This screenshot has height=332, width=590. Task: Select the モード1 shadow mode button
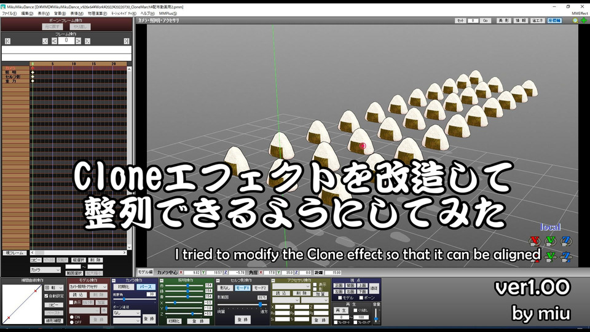tap(243, 288)
